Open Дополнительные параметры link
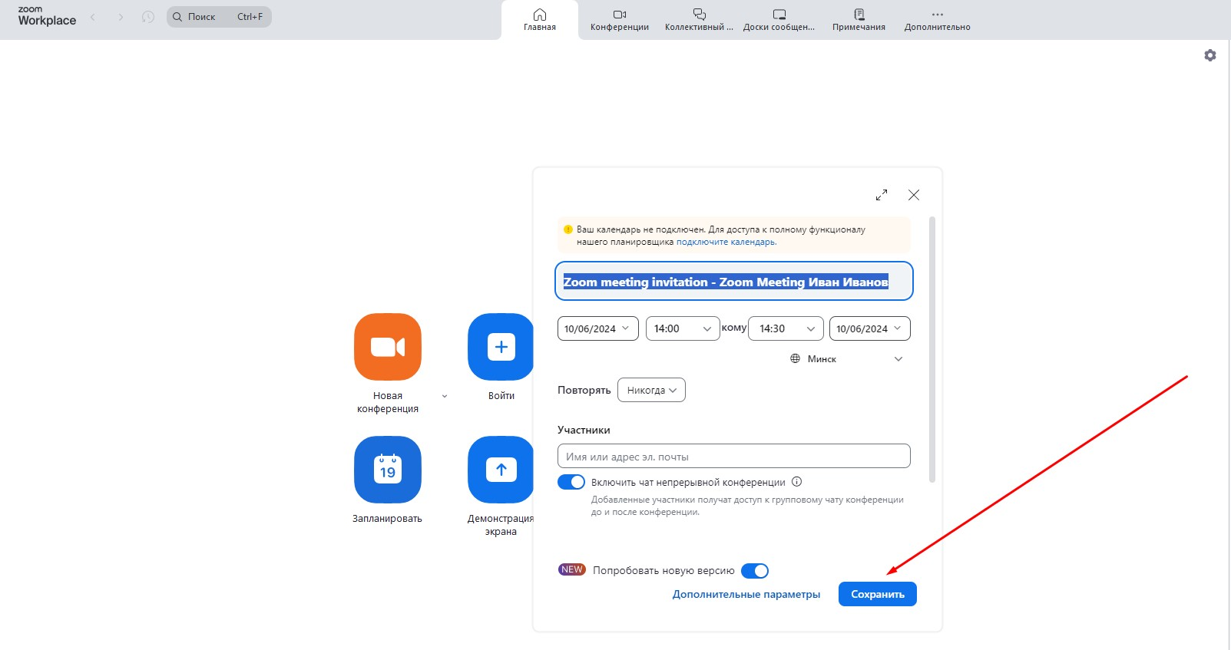The width and height of the screenshot is (1231, 650). point(746,594)
